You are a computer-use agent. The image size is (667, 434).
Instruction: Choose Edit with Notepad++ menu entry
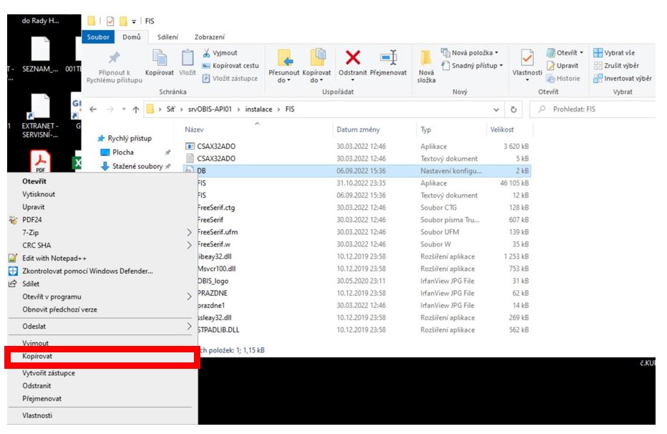56,258
